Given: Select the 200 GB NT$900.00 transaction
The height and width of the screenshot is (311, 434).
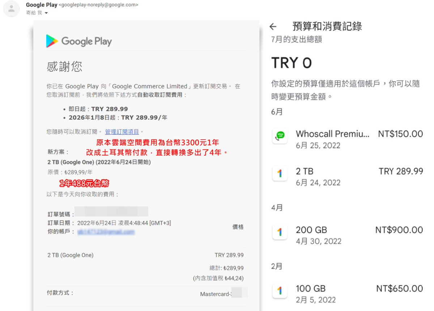Looking at the screenshot, I should coord(344,233).
